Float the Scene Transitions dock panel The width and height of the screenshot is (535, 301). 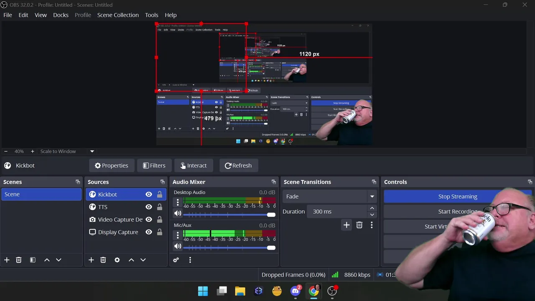pos(374,182)
